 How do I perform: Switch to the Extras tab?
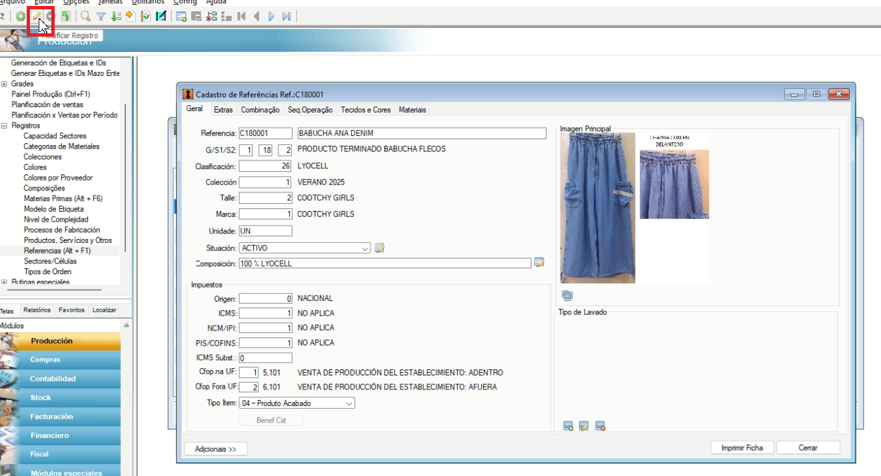(223, 110)
